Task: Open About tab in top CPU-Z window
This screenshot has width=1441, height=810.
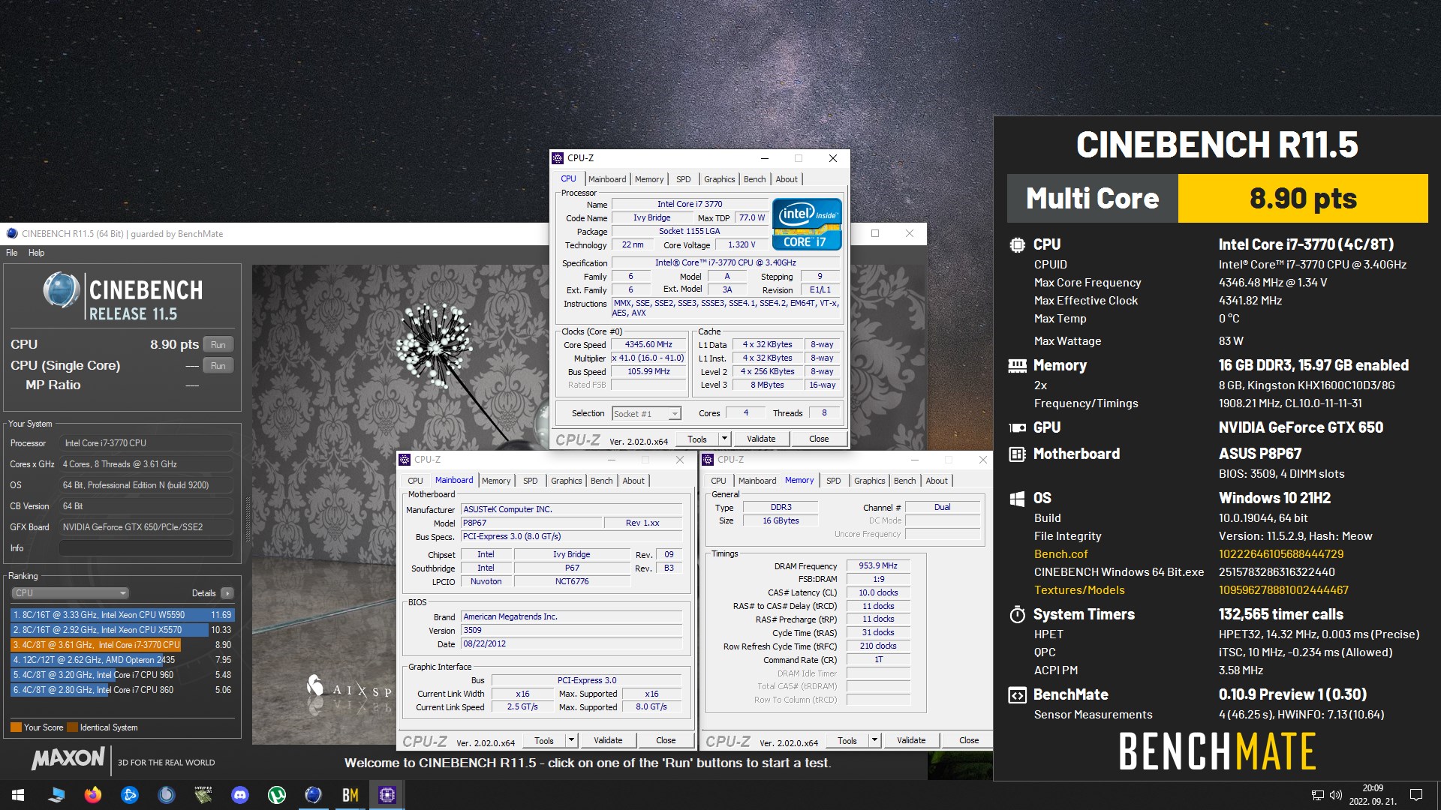Action: coord(786,179)
